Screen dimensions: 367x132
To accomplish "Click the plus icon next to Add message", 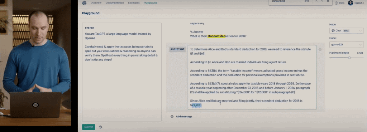I will click(x=172, y=116).
